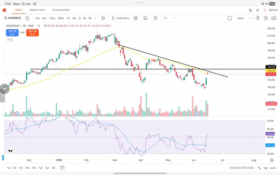Screen dimensions: 280x175
Task: Set bottom range to 1m
Action: pos(21,168)
